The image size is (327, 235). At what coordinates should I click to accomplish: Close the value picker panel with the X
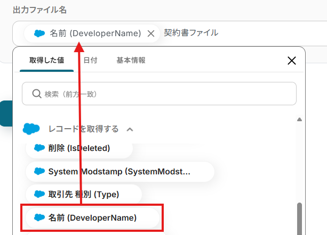pos(292,61)
